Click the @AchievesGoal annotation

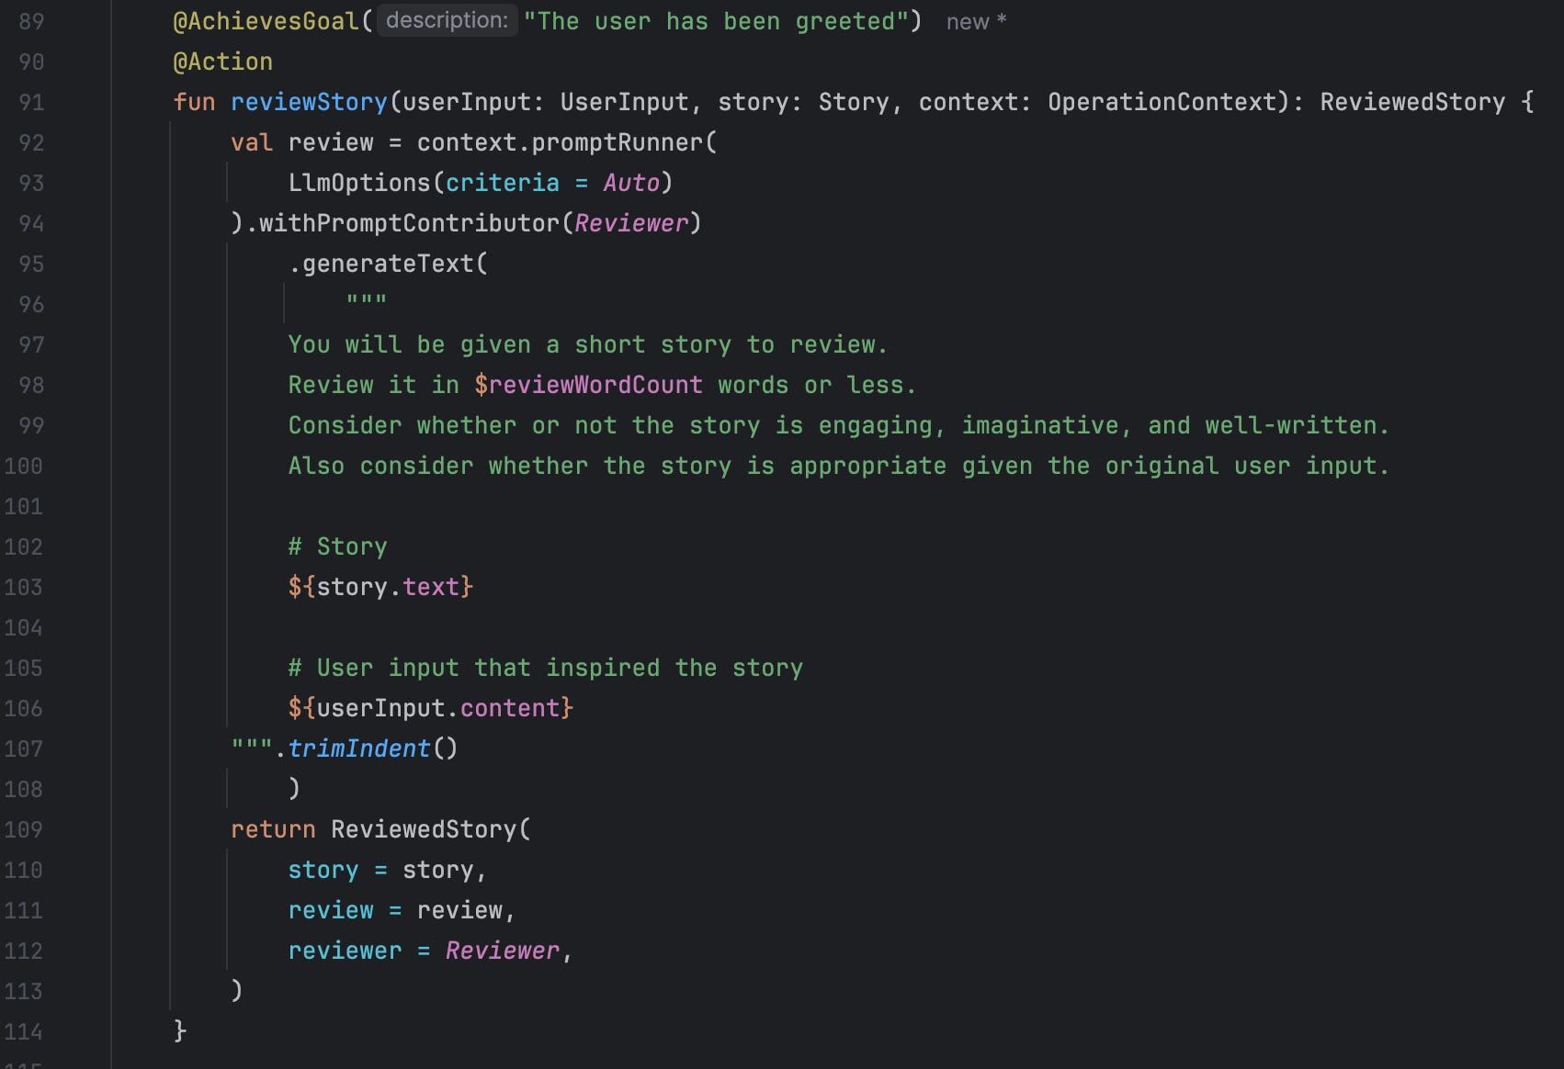point(266,21)
